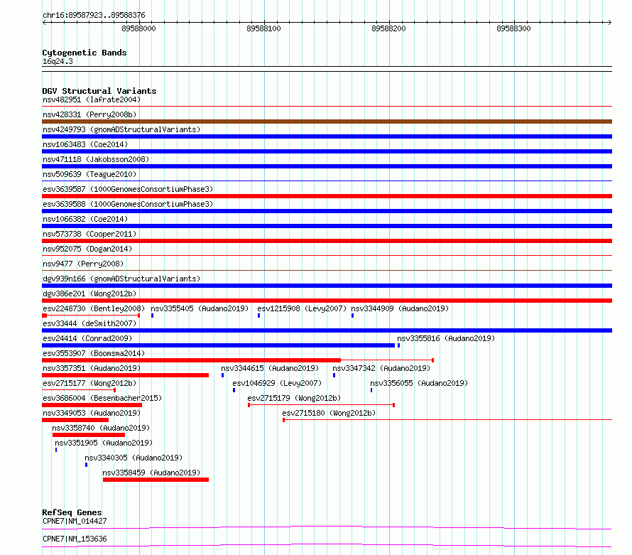Screen dimensions: 632x555
Task: Select nsv509639 (Teague2010) label
Action: click(x=89, y=174)
